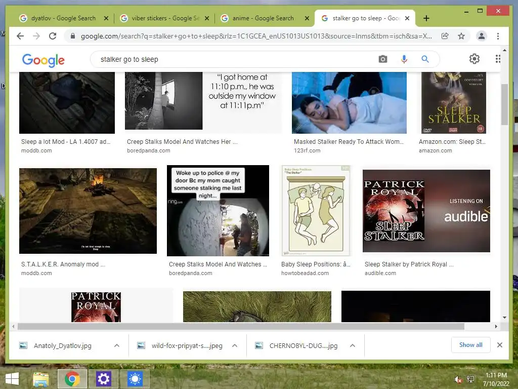Open 'Amazon.com: Sleep St...' result link
The height and width of the screenshot is (389, 518).
tap(452, 142)
